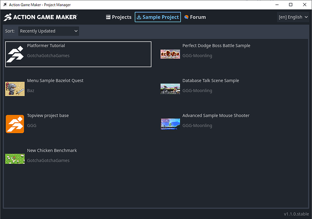This screenshot has height=219, width=312.
Task: Select the Advanced Sample Mouse Shooter title
Action: [x=216, y=116]
